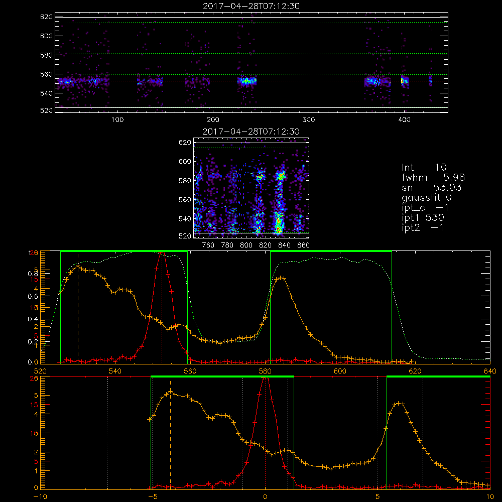Click the thick green bar spanning -5 to 1 in bottom plot
The height and width of the screenshot is (502, 502).
point(222,376)
